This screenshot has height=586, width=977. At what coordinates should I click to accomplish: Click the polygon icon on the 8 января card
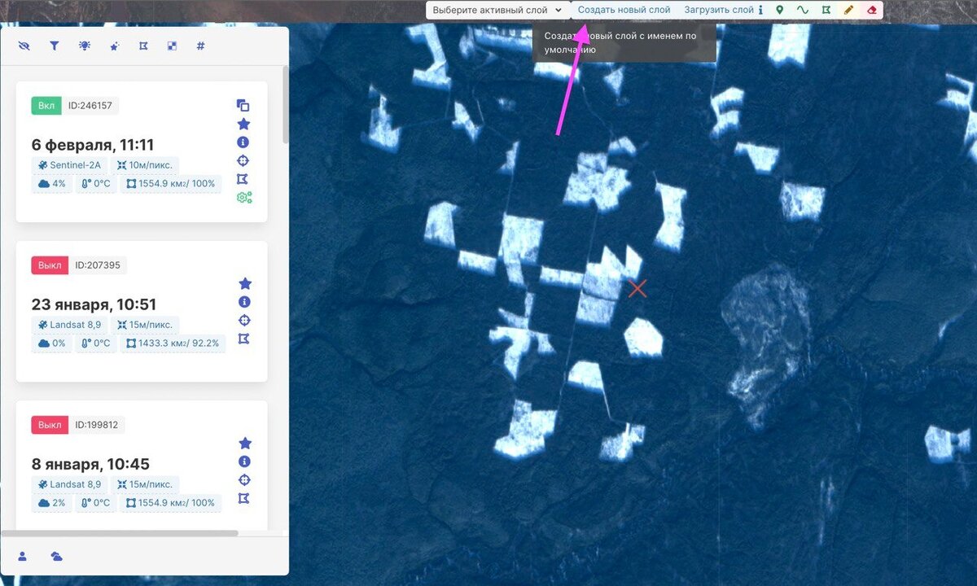tap(243, 497)
